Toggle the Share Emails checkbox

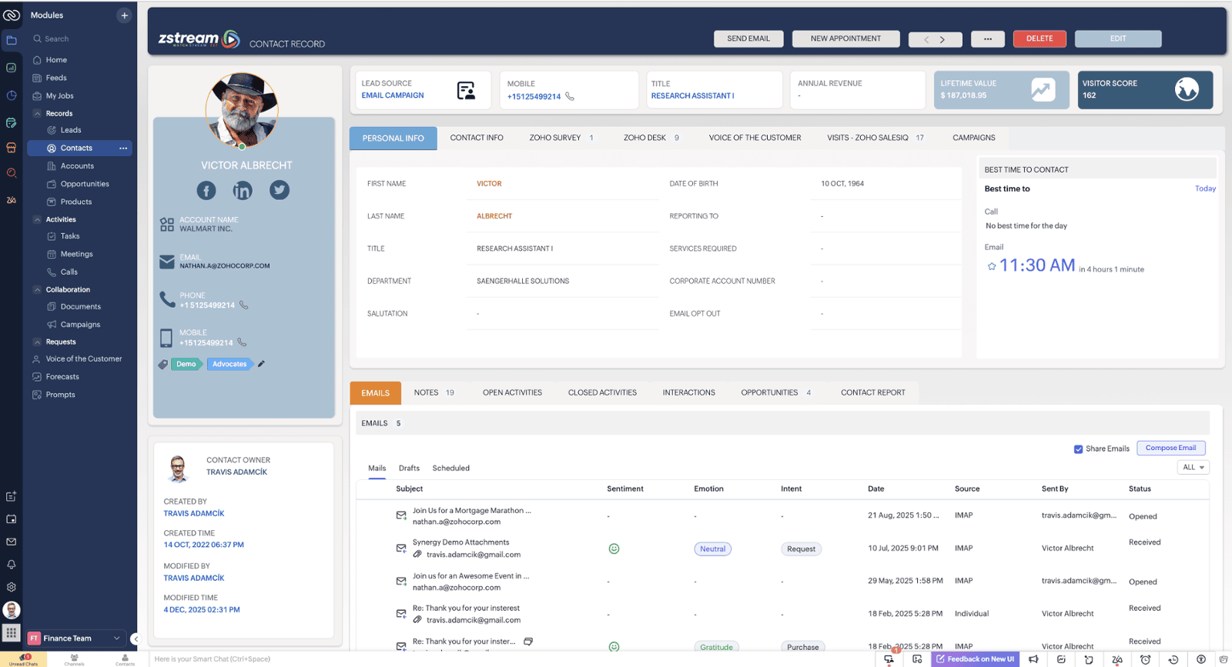pos(1078,449)
